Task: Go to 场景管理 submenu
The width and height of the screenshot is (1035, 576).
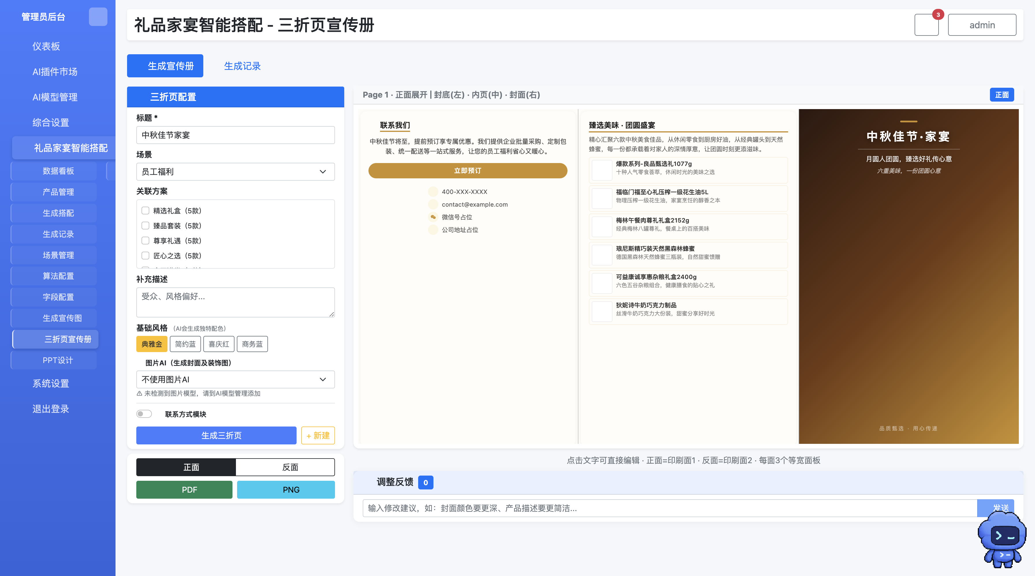Action: (54, 255)
